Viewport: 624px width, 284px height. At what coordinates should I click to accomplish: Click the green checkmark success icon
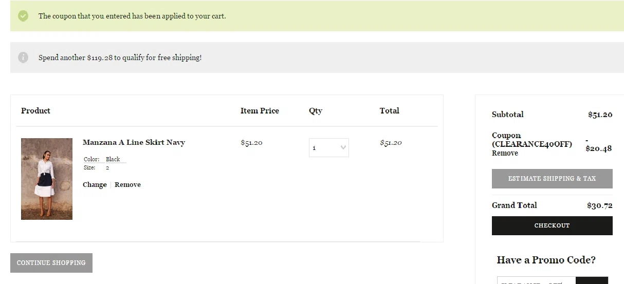click(x=23, y=16)
